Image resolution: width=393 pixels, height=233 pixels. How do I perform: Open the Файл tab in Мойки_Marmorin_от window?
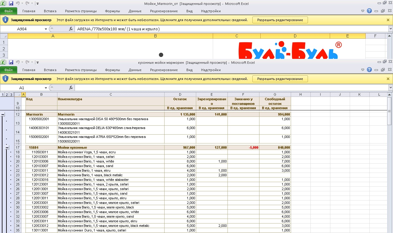[9, 11]
